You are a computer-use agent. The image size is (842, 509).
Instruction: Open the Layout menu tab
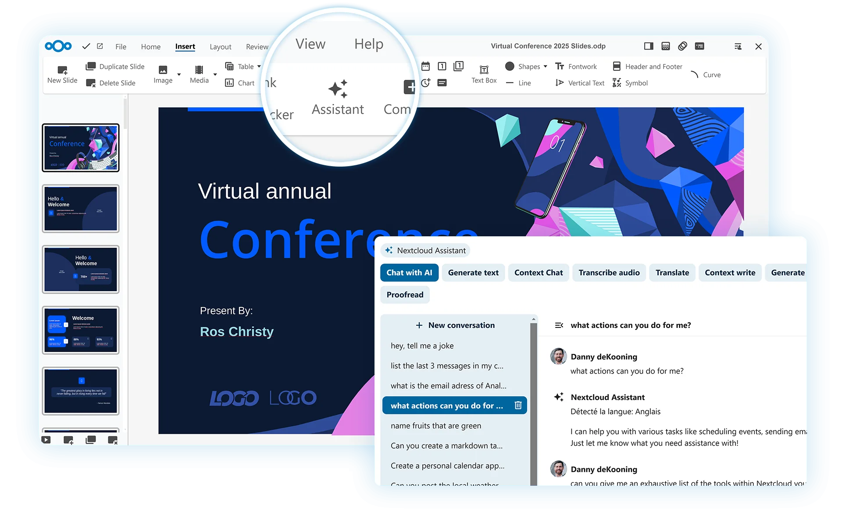(220, 46)
